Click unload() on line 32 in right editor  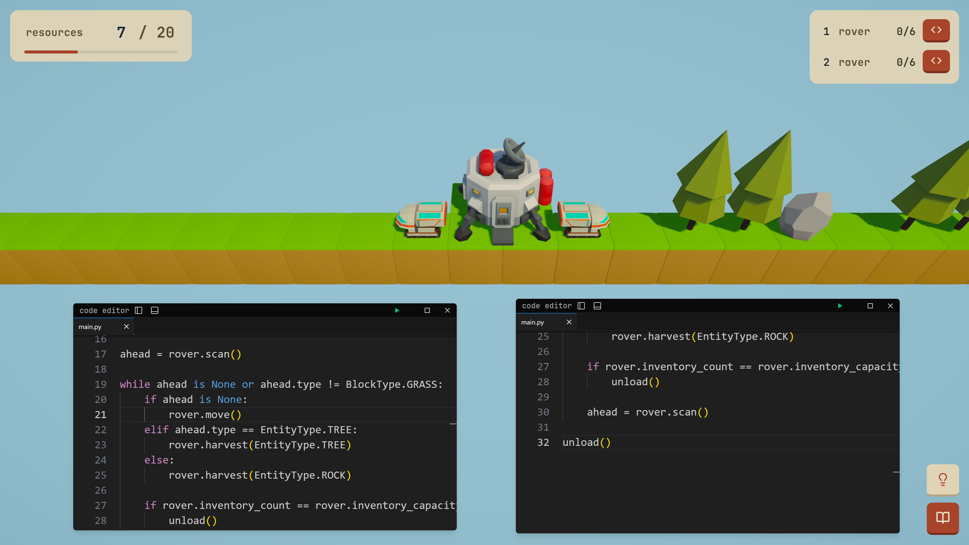586,443
